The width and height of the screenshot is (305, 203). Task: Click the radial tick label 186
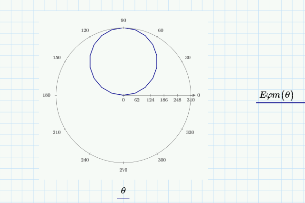pyautogui.click(x=164, y=100)
